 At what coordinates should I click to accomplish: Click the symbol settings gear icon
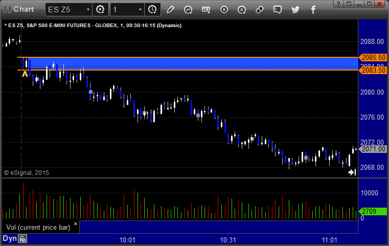100,10
